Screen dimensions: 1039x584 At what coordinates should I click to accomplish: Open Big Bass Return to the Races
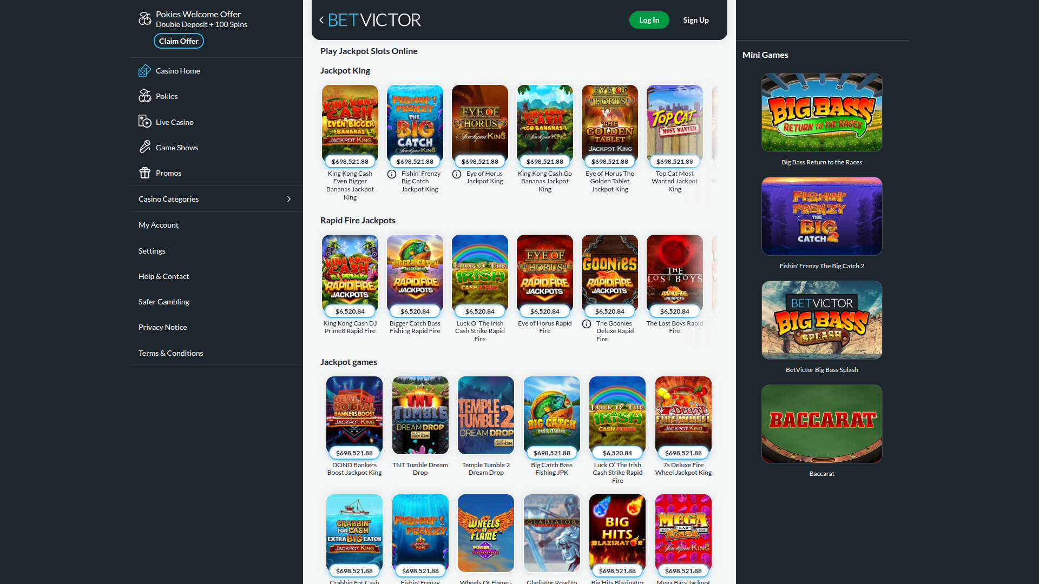(821, 112)
